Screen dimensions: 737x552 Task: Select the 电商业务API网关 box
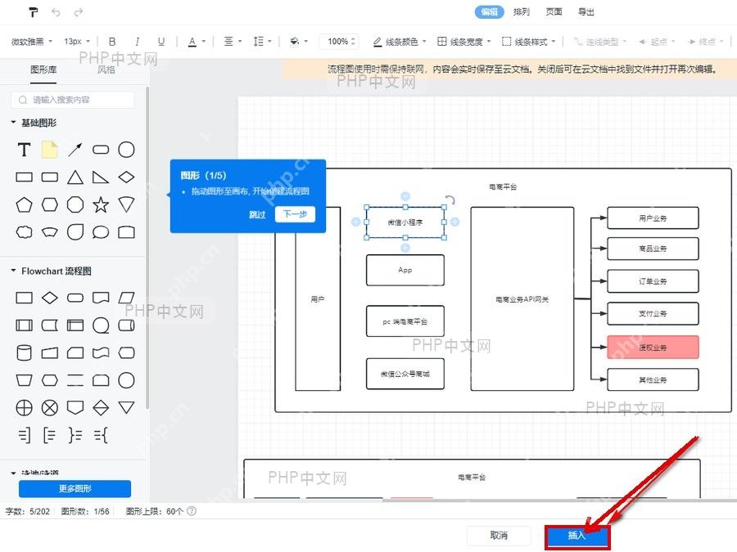[522, 298]
